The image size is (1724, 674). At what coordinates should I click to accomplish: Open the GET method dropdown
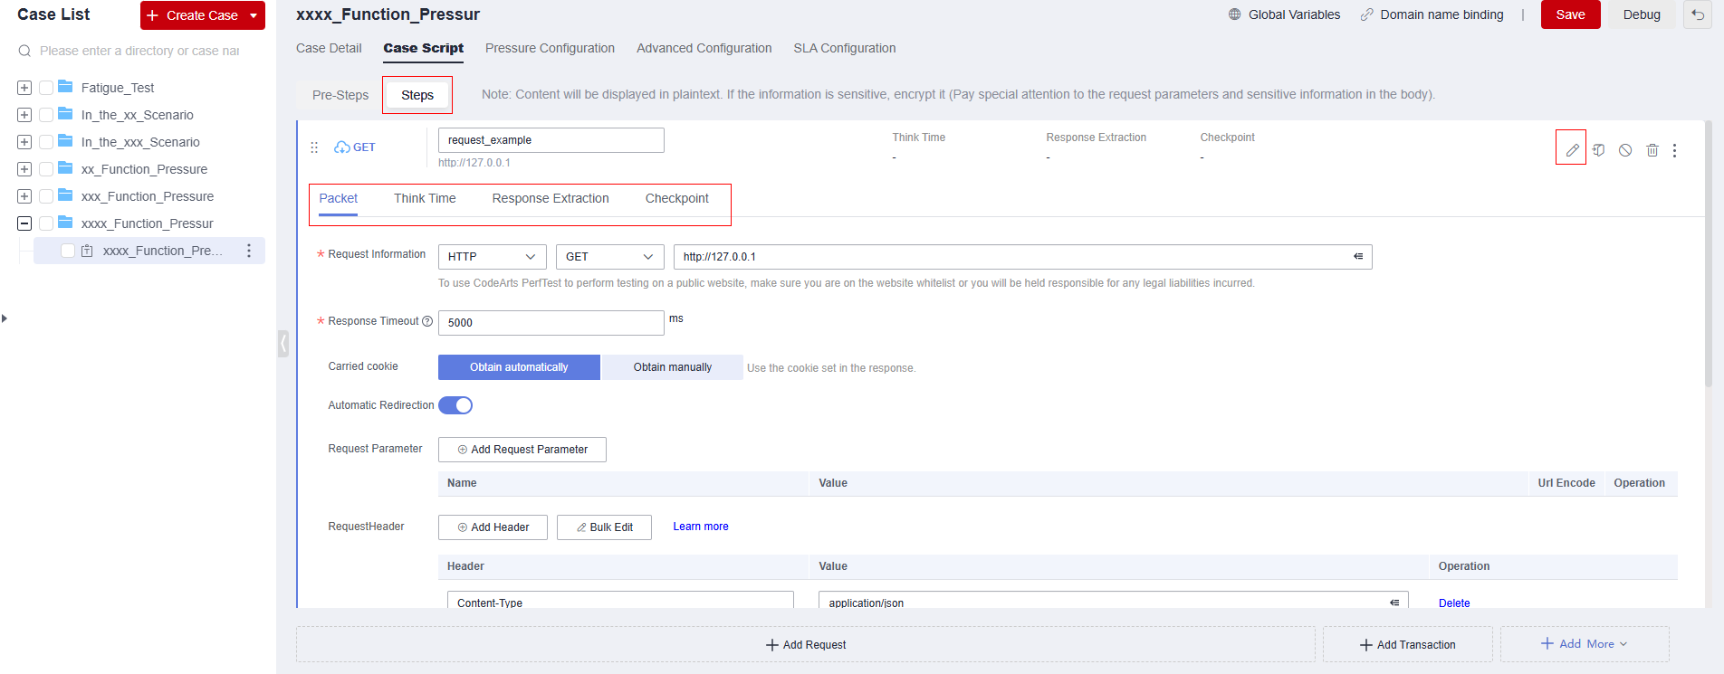(609, 257)
